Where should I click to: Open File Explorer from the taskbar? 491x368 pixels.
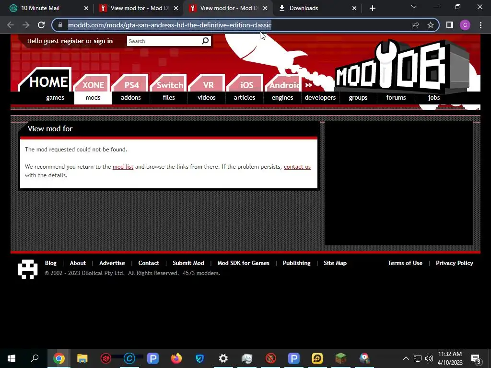(x=82, y=358)
